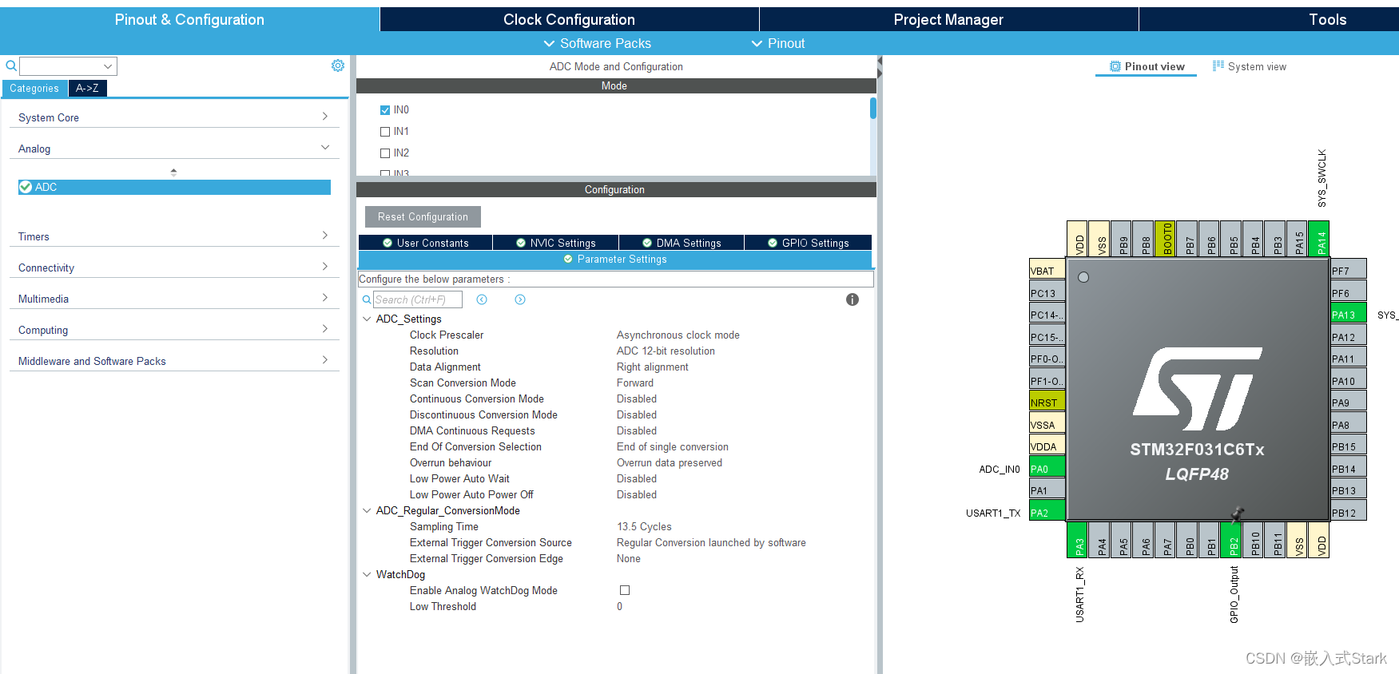Collapse the WatchDog group
Screen dimensions: 1399x674
(x=367, y=574)
